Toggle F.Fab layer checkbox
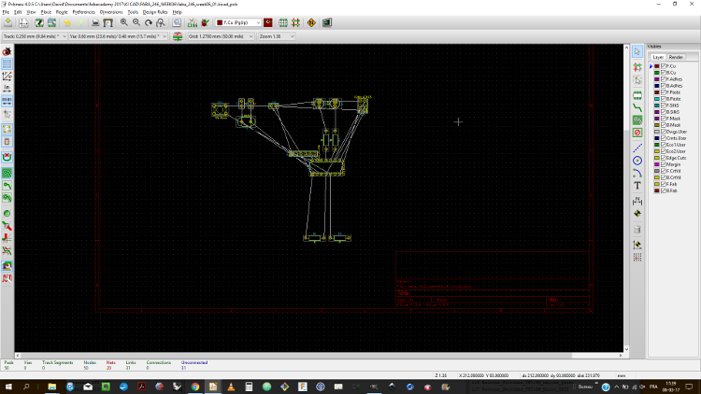Screen dimensions: 701x394 [664, 184]
